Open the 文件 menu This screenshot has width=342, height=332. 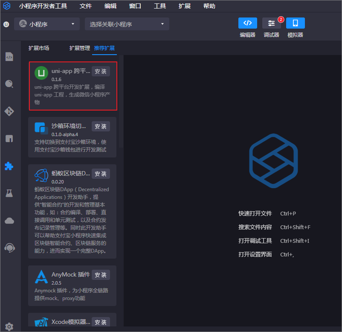[x=86, y=6]
